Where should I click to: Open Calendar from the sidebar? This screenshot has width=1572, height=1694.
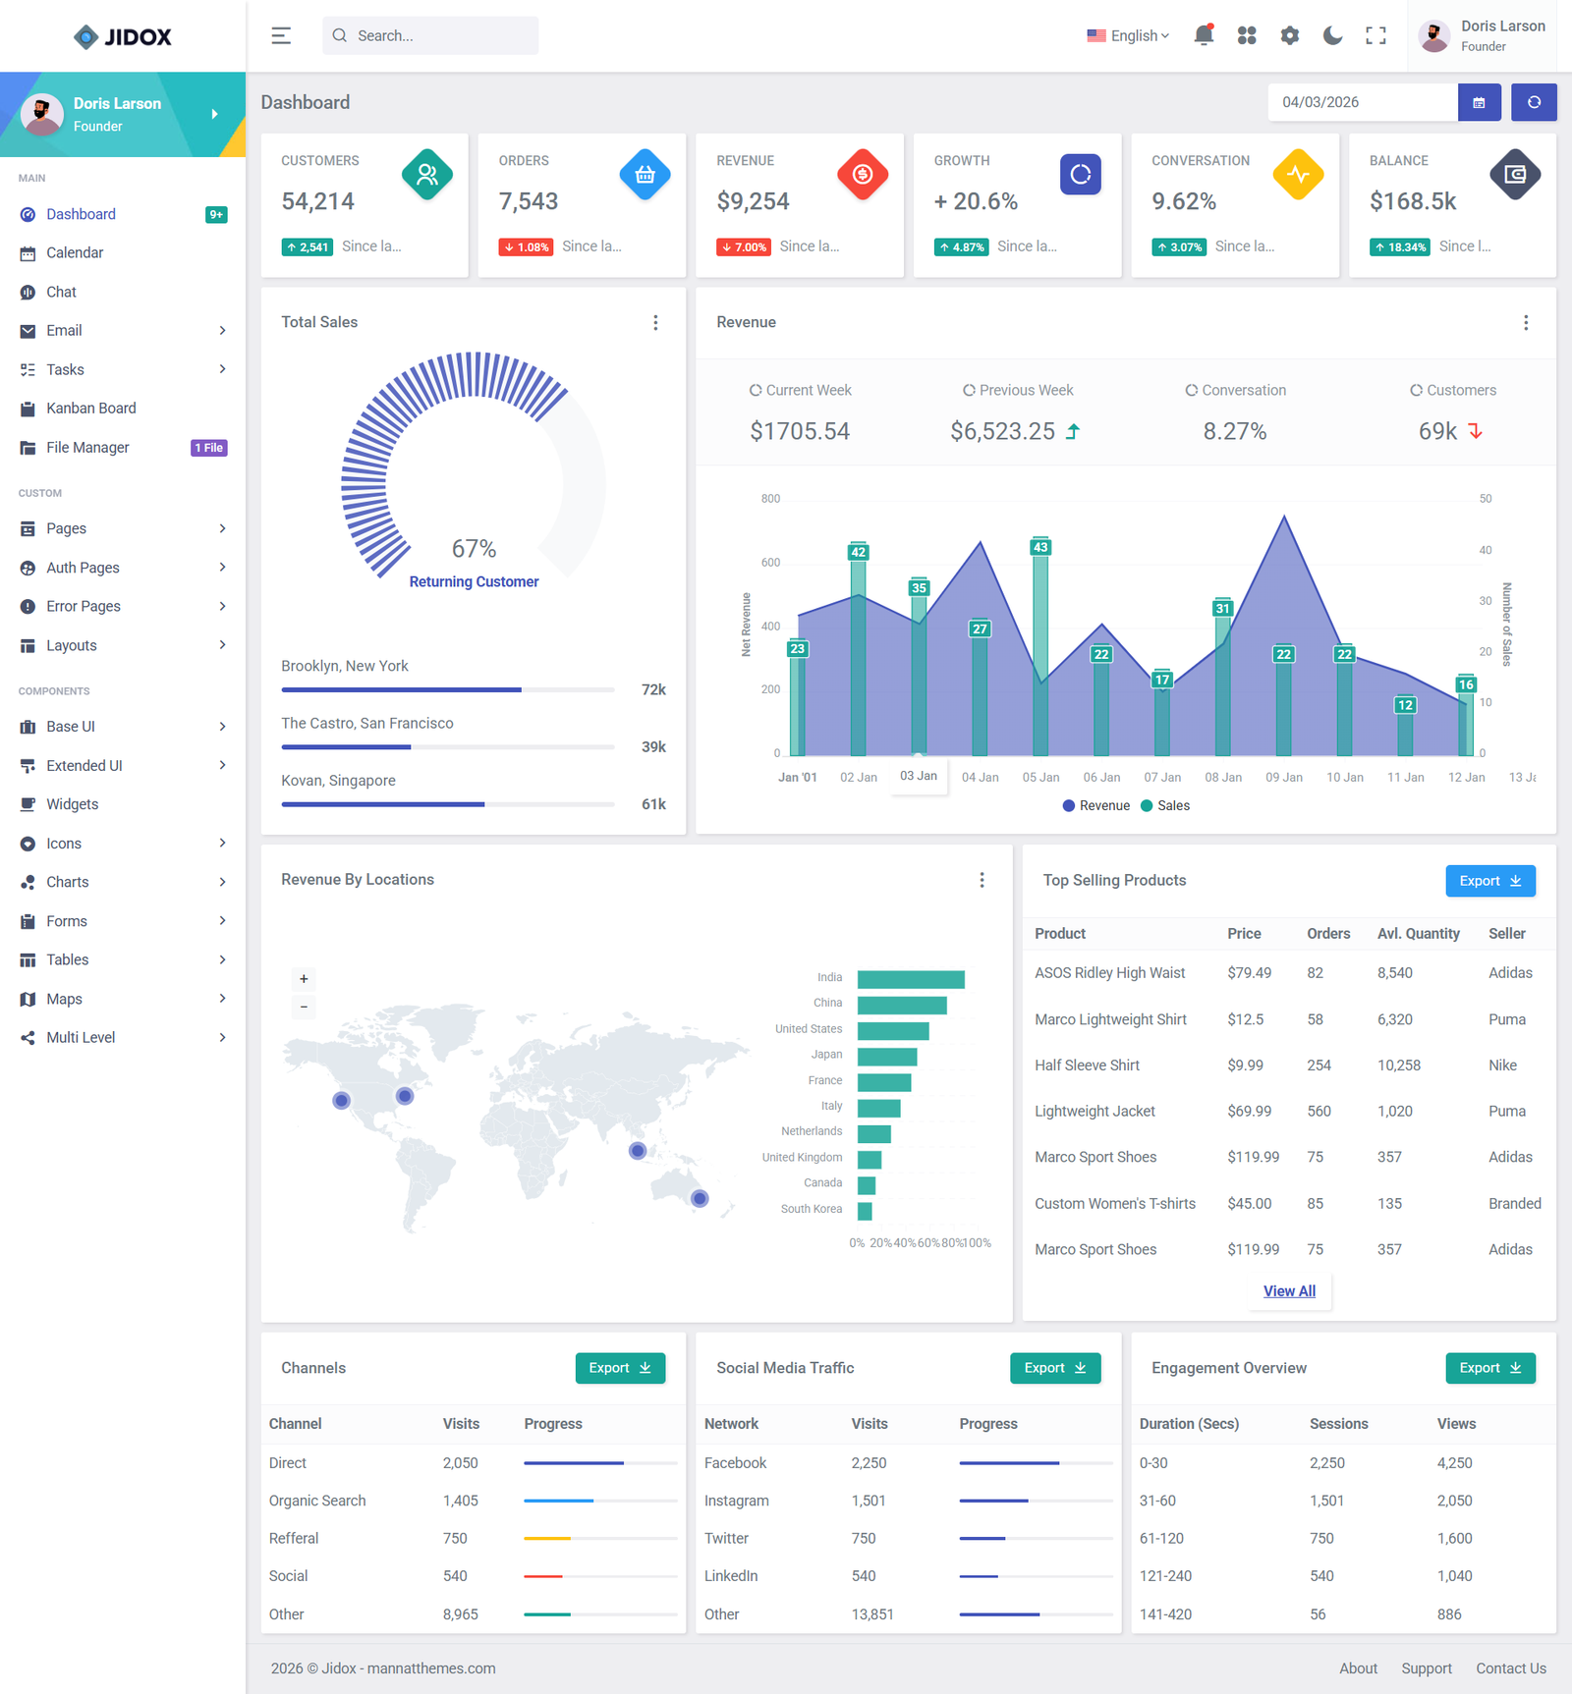point(75,252)
